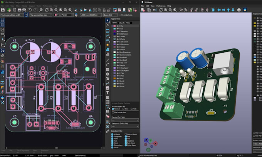Switch to the Objects tab
Viewport: 262px width, 157px height.
pos(122,23)
